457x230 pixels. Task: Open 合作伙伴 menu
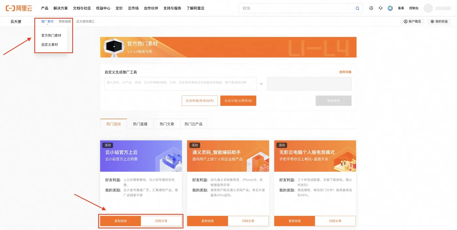coord(151,8)
